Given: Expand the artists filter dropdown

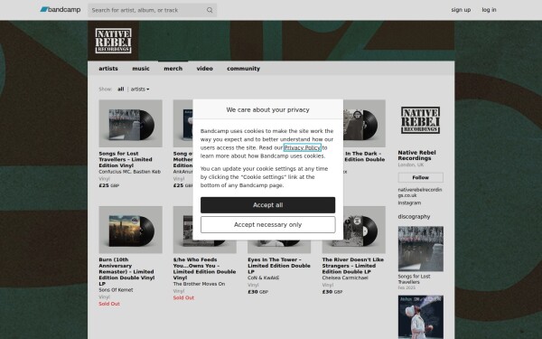Looking at the screenshot, I should pos(140,89).
